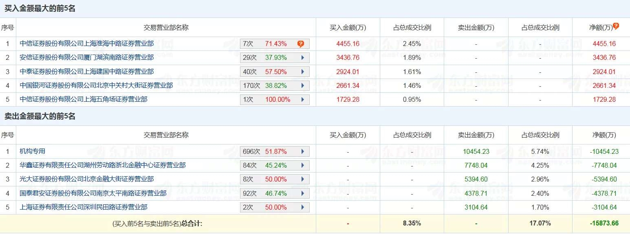Click sell amount 5394.60 value

click(476, 179)
